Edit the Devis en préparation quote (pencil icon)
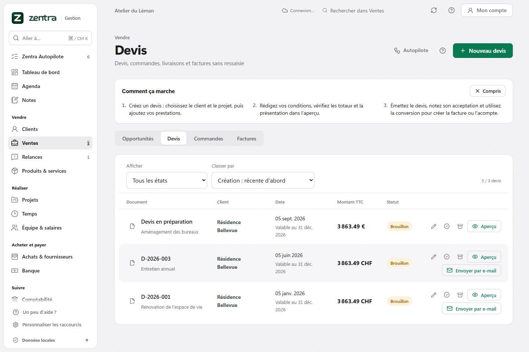The image size is (529, 352). click(433, 226)
